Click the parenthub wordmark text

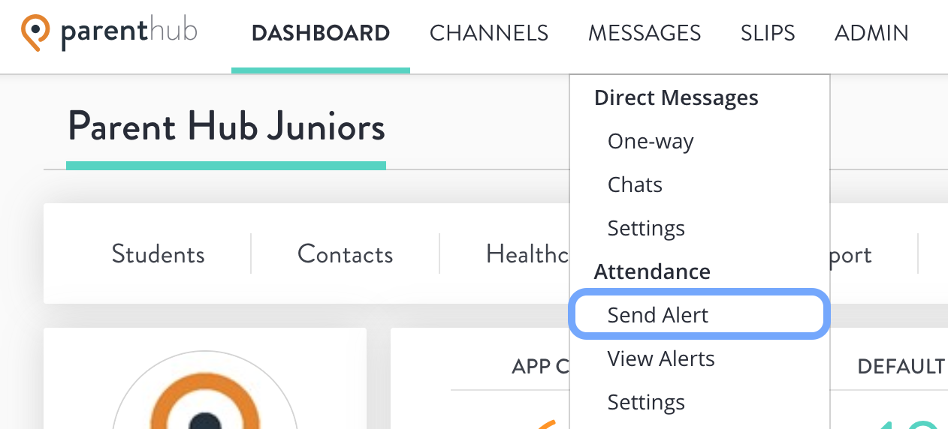point(129,33)
